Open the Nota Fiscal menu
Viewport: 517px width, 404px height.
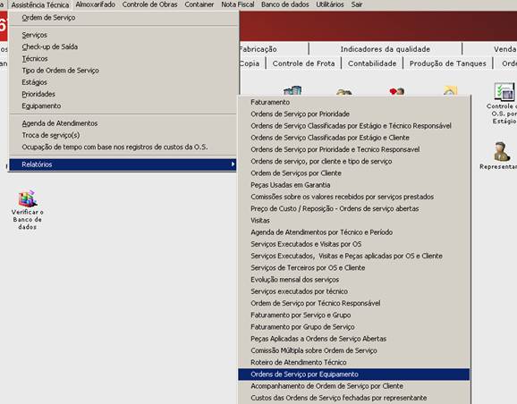pos(238,4)
